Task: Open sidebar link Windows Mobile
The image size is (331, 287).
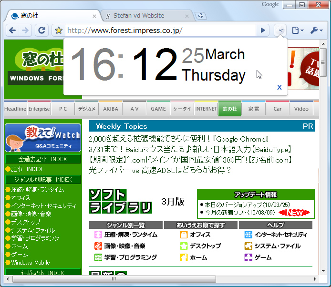Action: point(31,263)
